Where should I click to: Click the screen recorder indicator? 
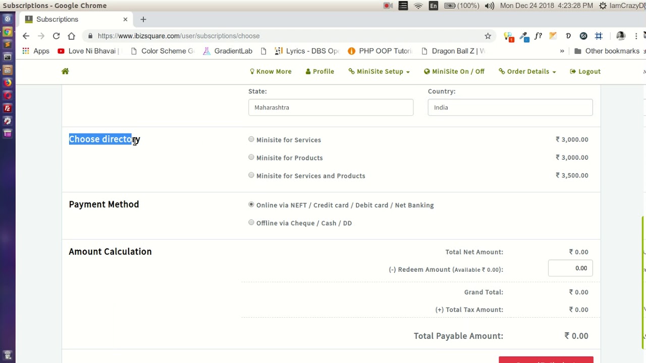(388, 6)
